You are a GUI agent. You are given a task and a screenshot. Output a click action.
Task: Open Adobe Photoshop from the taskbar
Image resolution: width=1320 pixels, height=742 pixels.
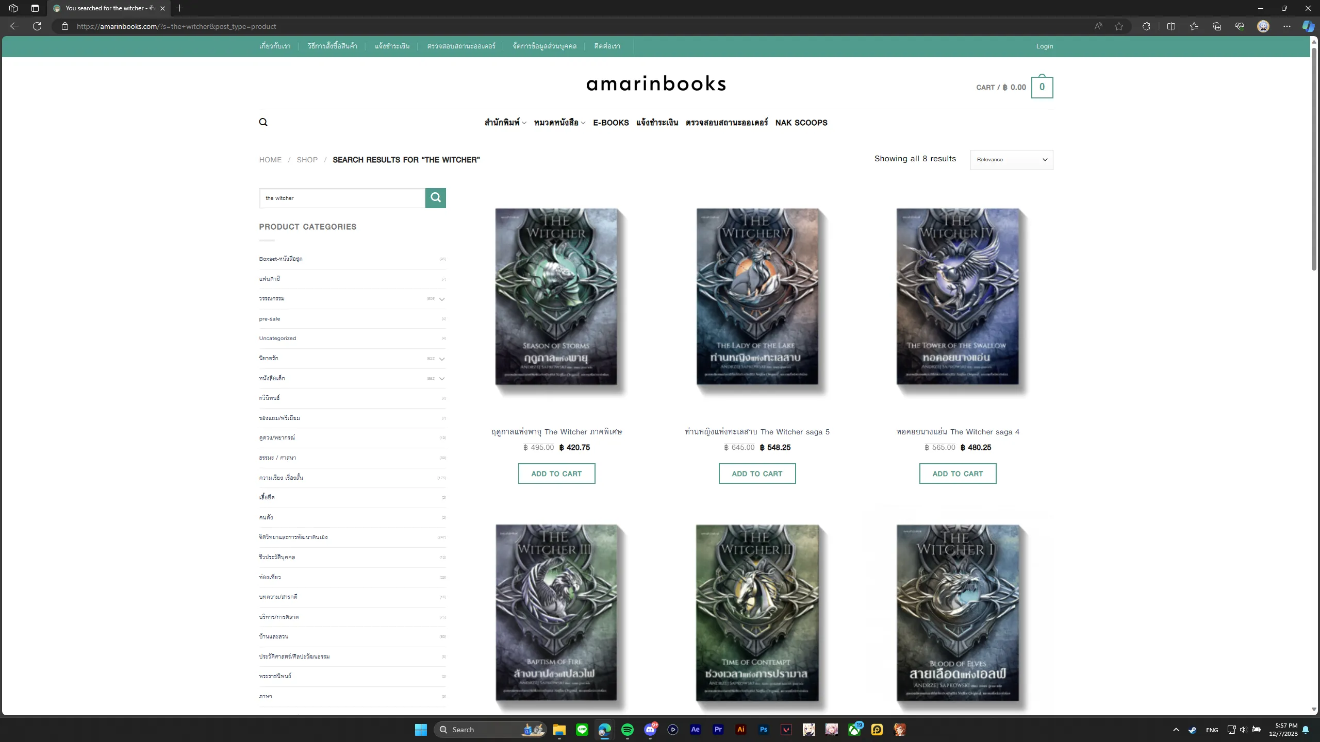click(764, 730)
